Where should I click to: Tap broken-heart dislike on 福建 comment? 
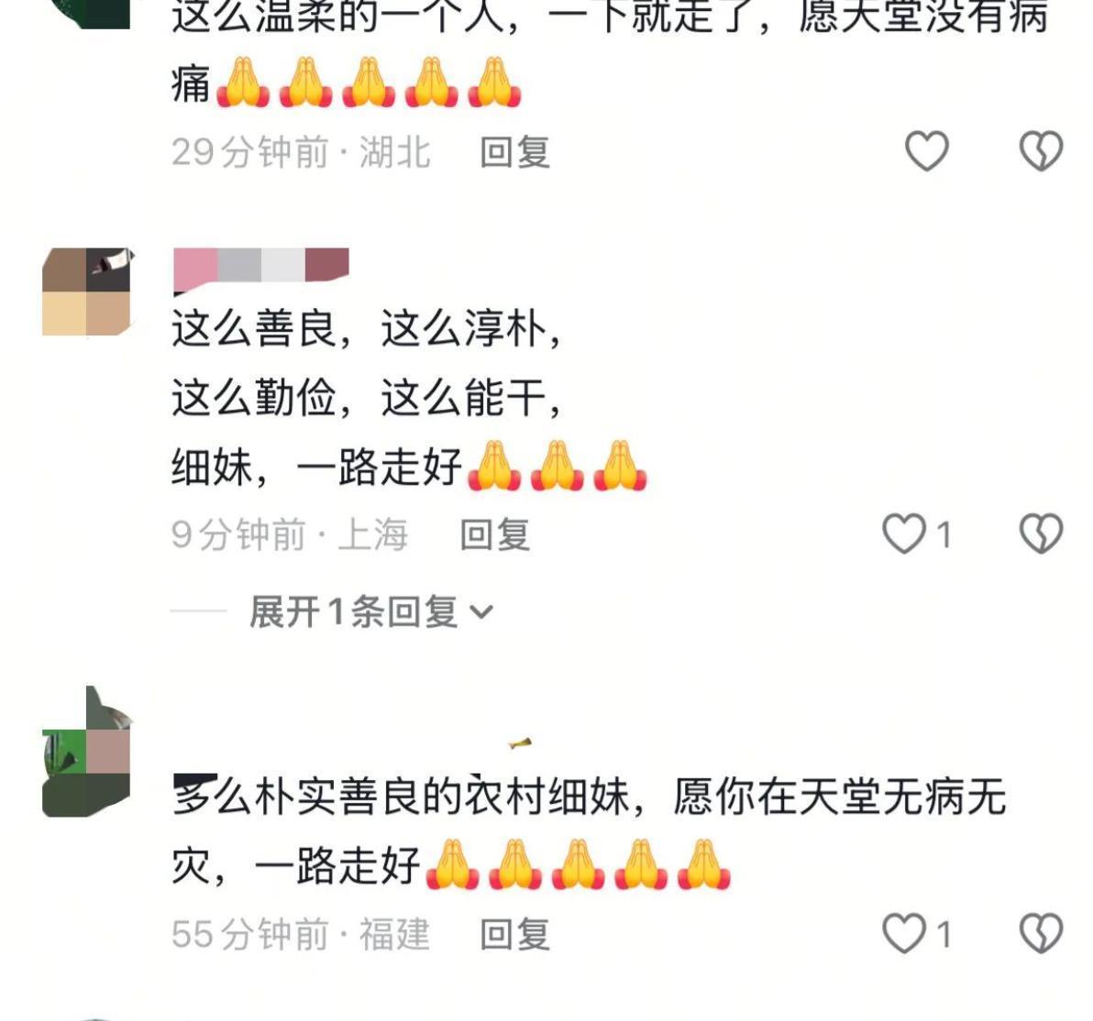(x=1041, y=933)
